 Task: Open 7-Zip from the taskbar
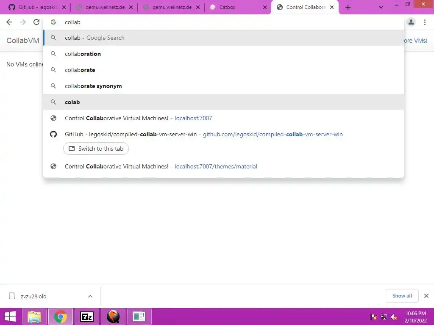pos(86,317)
